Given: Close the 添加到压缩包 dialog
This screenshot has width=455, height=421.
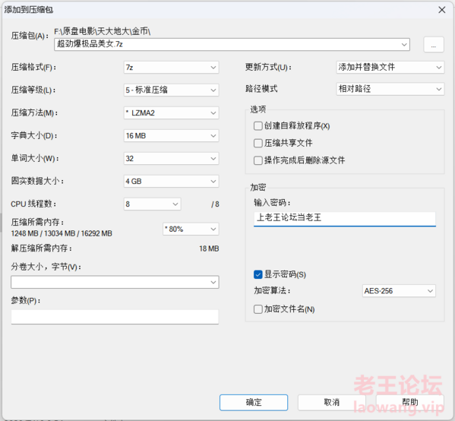Looking at the screenshot, I should [441, 10].
